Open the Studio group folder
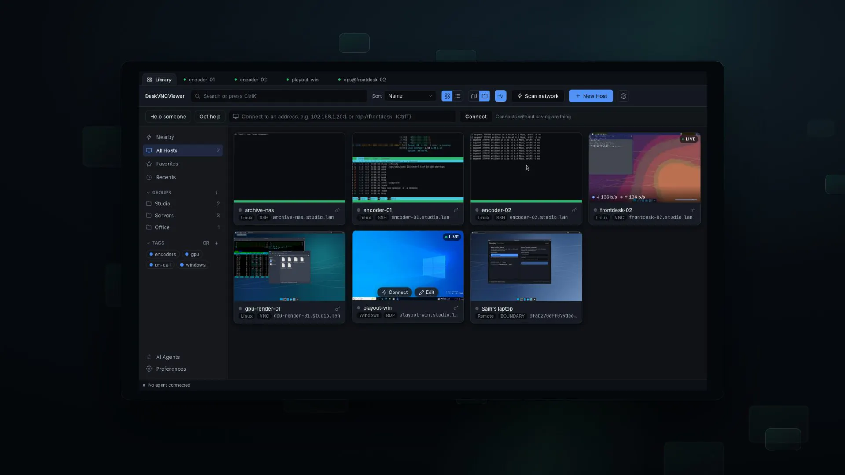This screenshot has height=475, width=845. (x=183, y=204)
